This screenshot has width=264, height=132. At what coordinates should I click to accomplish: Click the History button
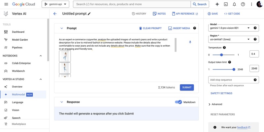coord(139,14)
